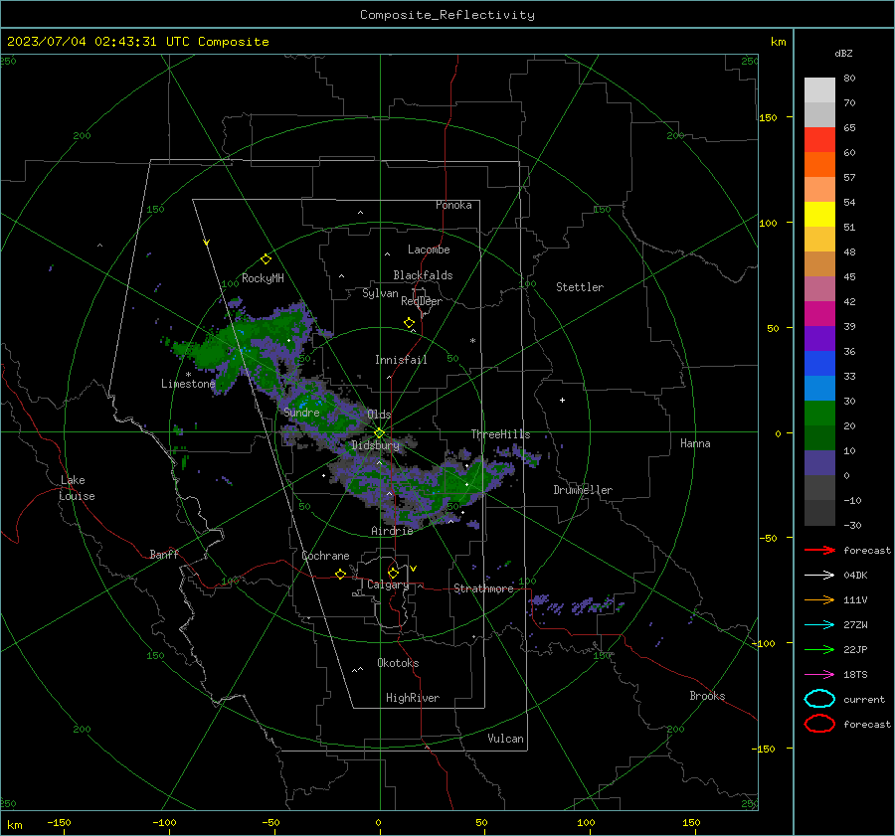The height and width of the screenshot is (836, 895).
Task: Click the HighRiver town label
Action: pos(413,698)
